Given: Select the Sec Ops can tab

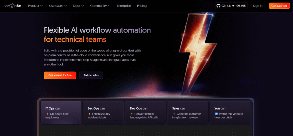Looking at the screenshot, I should [x=103, y=113].
